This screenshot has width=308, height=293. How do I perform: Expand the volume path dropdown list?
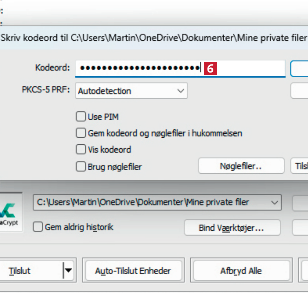[274, 202]
